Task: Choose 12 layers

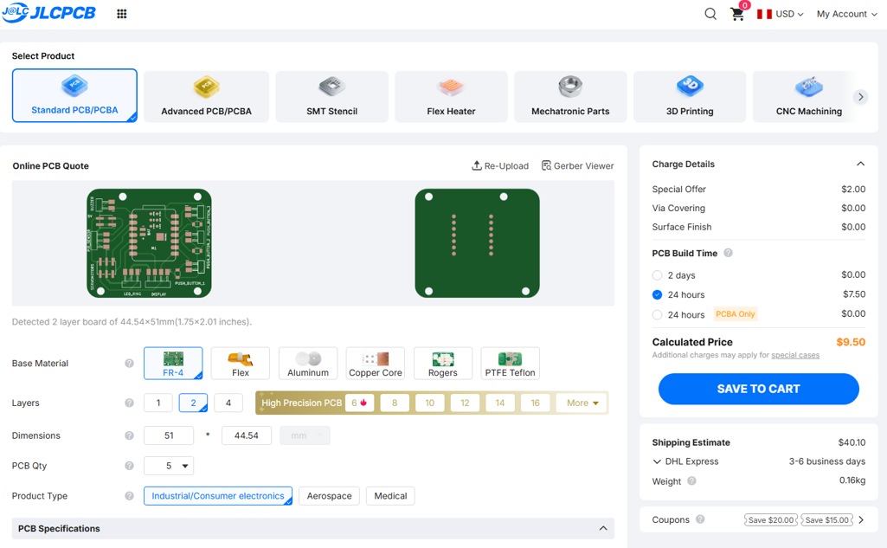Action: pos(465,403)
